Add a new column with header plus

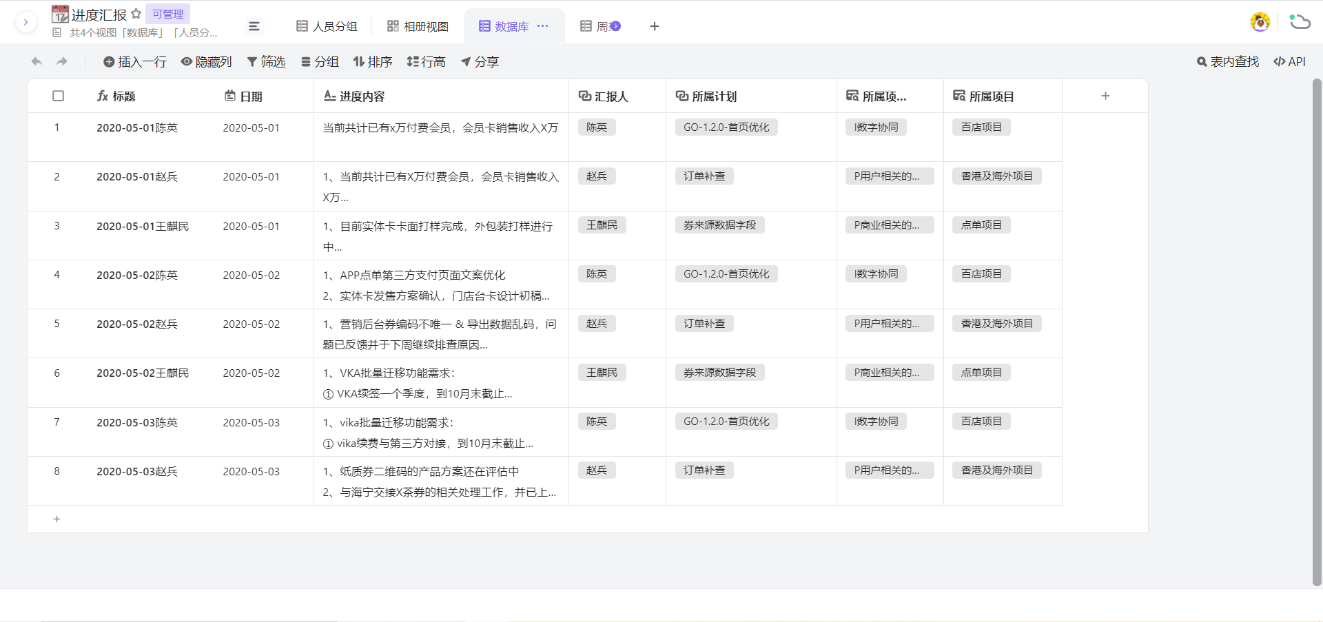(1105, 96)
